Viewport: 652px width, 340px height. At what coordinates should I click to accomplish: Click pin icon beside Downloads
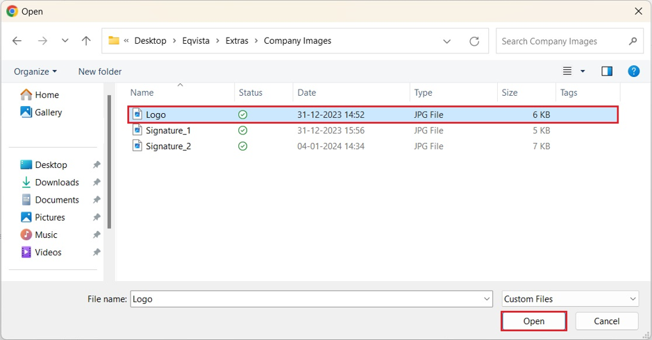click(x=97, y=182)
